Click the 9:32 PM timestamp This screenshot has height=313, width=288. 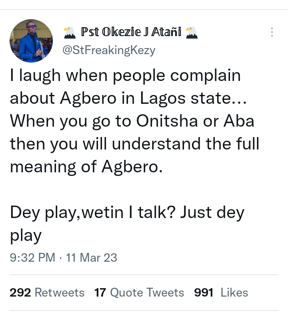pos(32,258)
